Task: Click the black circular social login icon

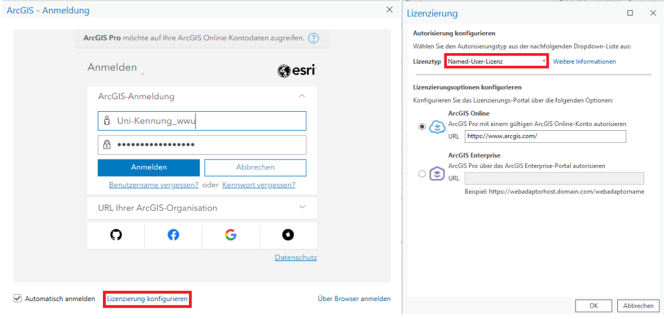Action: (288, 235)
